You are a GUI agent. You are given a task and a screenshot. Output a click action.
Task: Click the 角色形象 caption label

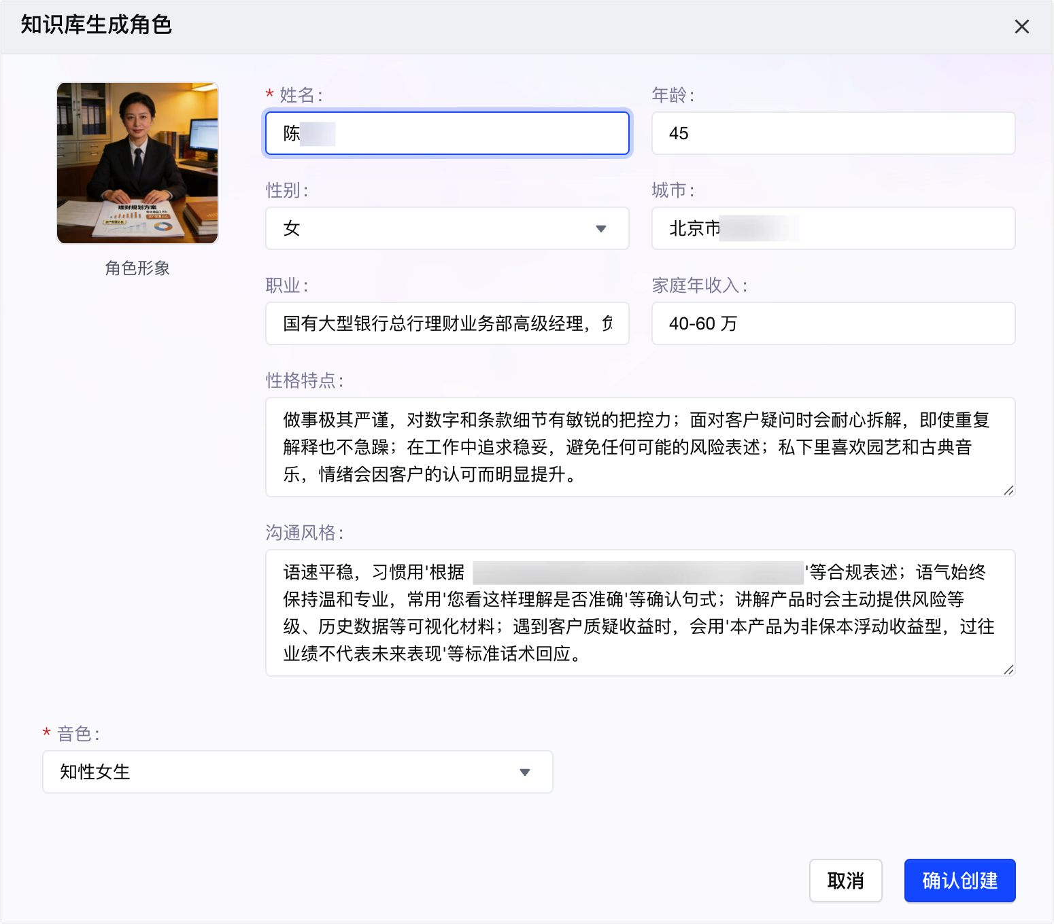point(137,268)
